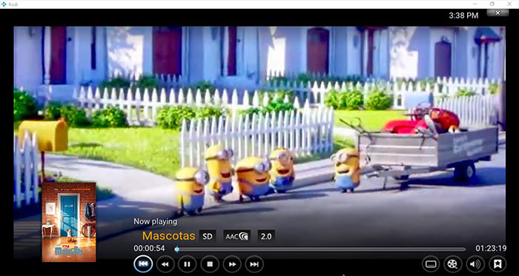Click the SD resolution badge
Screen dimensions: 519x276
pyautogui.click(x=208, y=236)
